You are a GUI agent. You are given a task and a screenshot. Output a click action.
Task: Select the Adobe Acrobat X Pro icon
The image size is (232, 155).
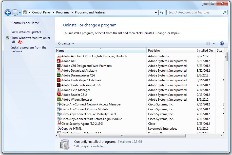[59, 56]
